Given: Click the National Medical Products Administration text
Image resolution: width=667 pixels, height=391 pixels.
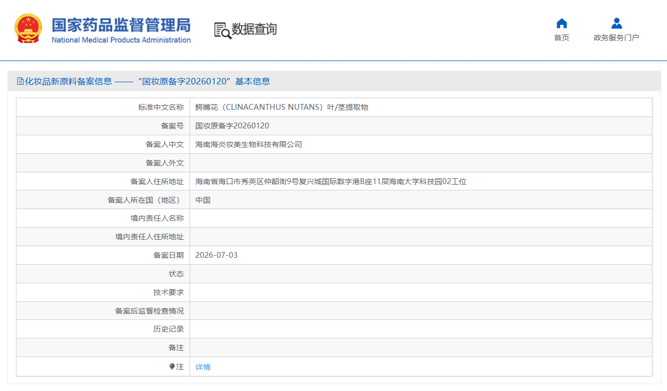Looking at the screenshot, I should coord(121,40).
